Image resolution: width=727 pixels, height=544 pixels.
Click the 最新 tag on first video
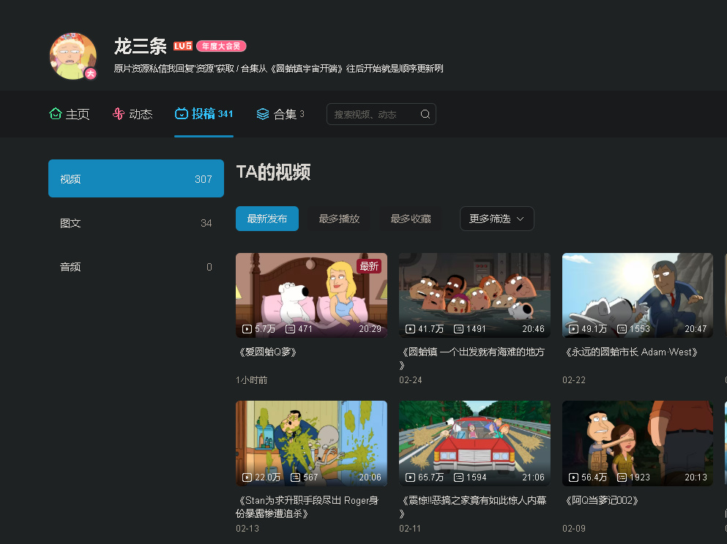[x=369, y=266]
